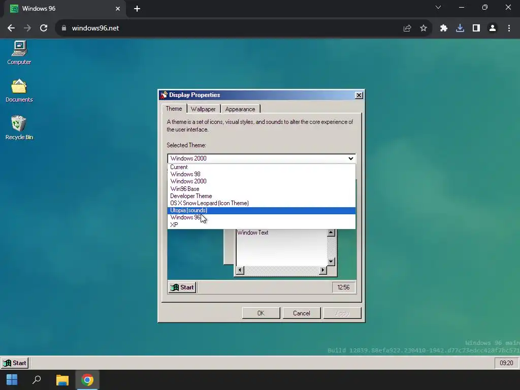Open the Chrome downloads icon
This screenshot has width=520, height=390.
click(460, 28)
